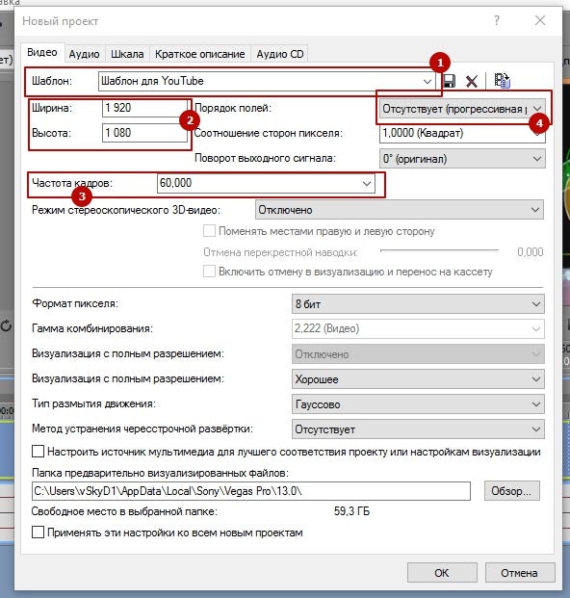570x598 pixels.
Task: Open dialog help question mark icon
Action: click(497, 20)
